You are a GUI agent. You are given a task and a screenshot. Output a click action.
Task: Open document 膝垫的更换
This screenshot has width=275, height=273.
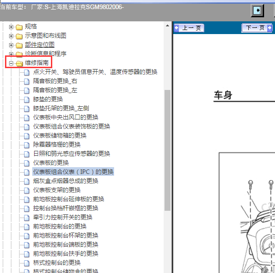pos(48,99)
